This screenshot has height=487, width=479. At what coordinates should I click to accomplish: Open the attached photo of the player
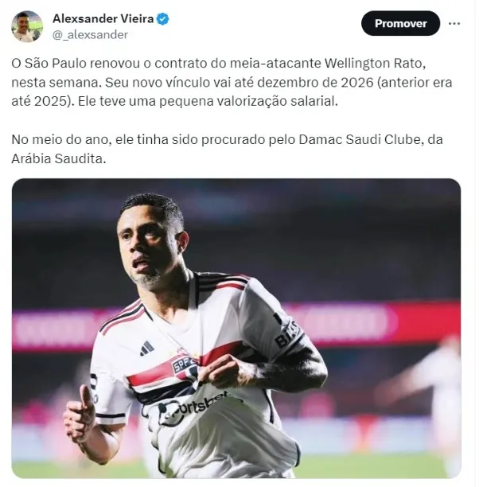coord(236,329)
